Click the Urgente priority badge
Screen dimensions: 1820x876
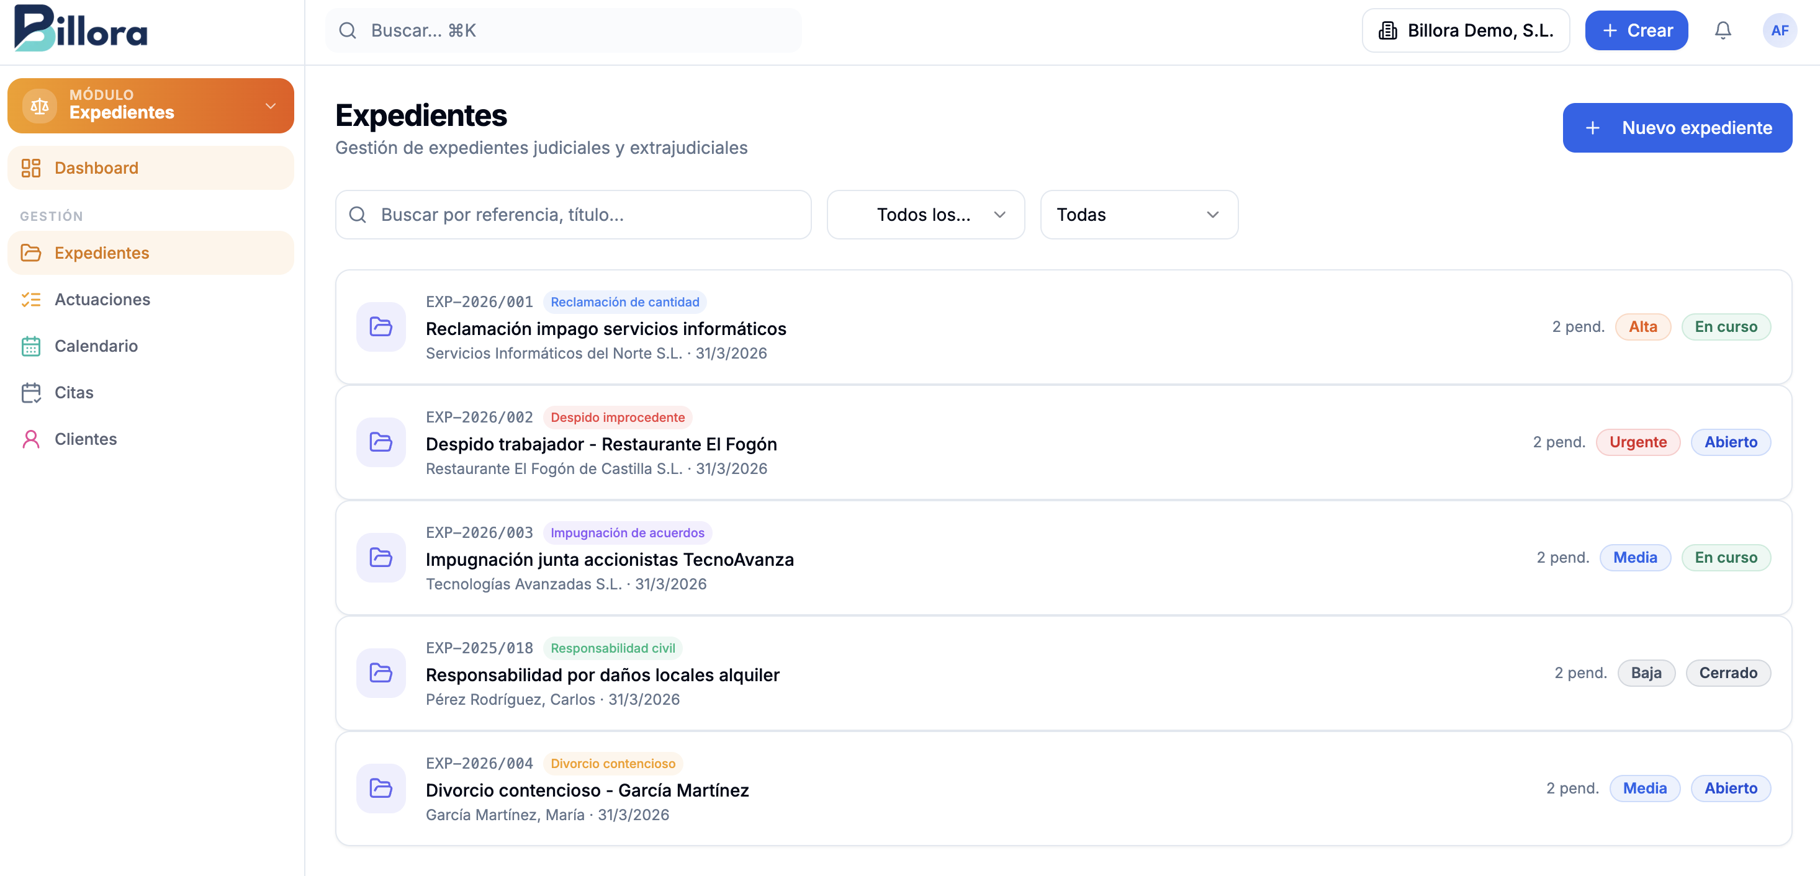point(1637,442)
